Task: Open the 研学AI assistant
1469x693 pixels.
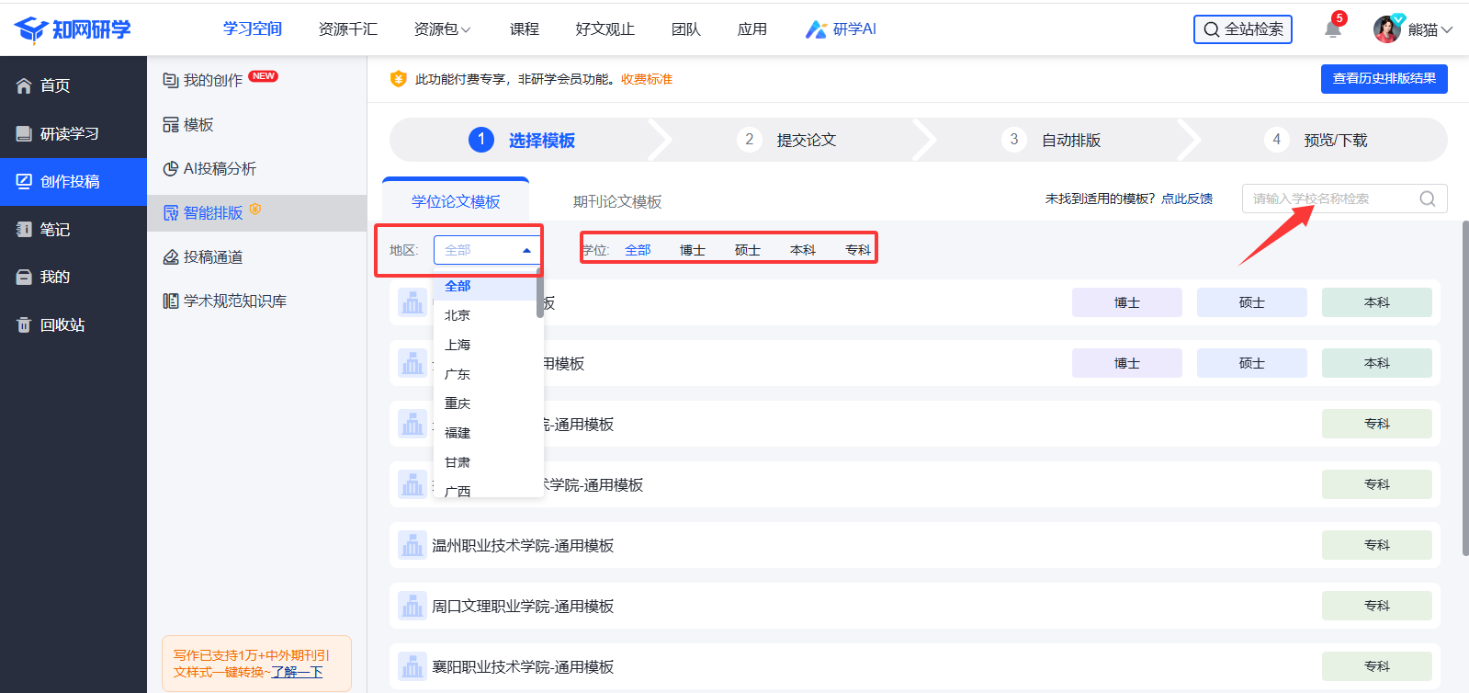Action: click(x=841, y=29)
